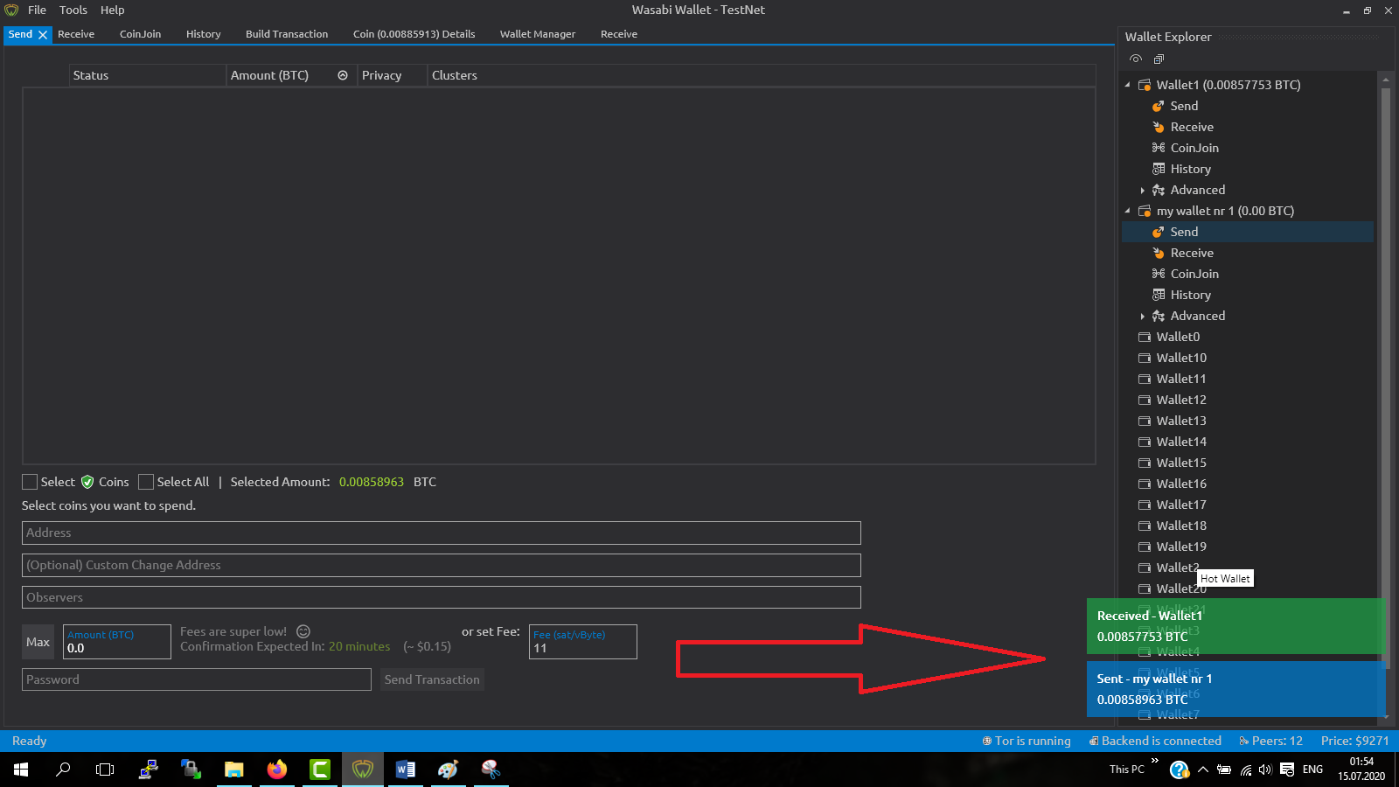
Task: Click CoinJoin icon under my wallet nr 1
Action: (1158, 274)
